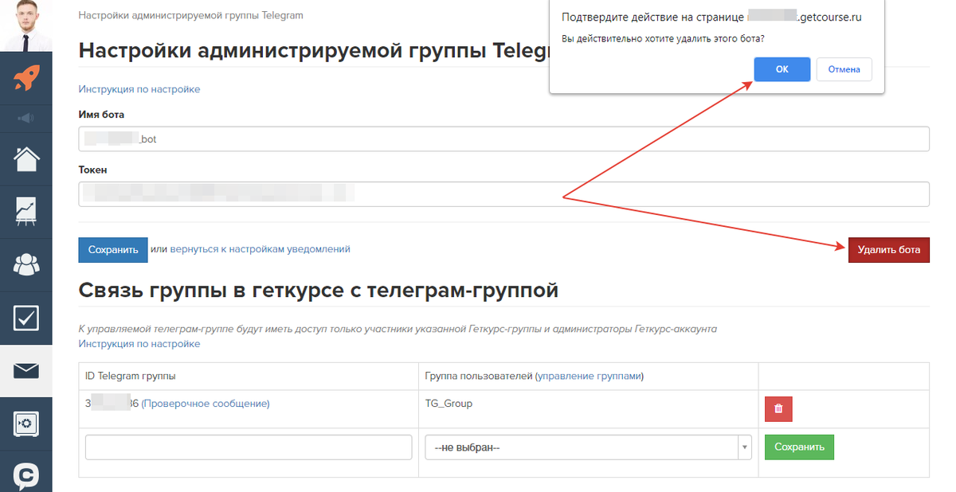The height and width of the screenshot is (492, 956).
Task: Open the users group icon in sidebar
Action: click(x=26, y=264)
